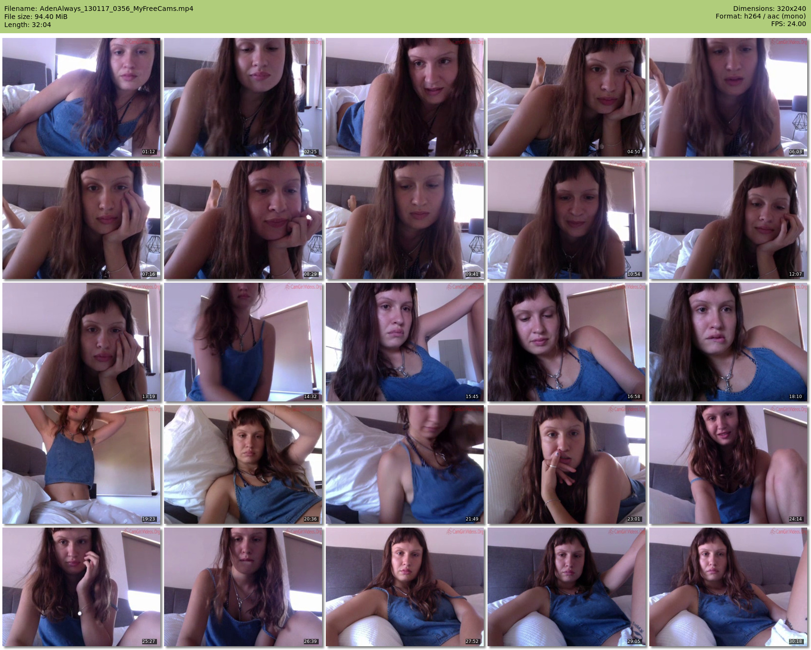Viewport: 811px width, 650px height.
Task: Click the 04:50 video frame
Action: 567,97
